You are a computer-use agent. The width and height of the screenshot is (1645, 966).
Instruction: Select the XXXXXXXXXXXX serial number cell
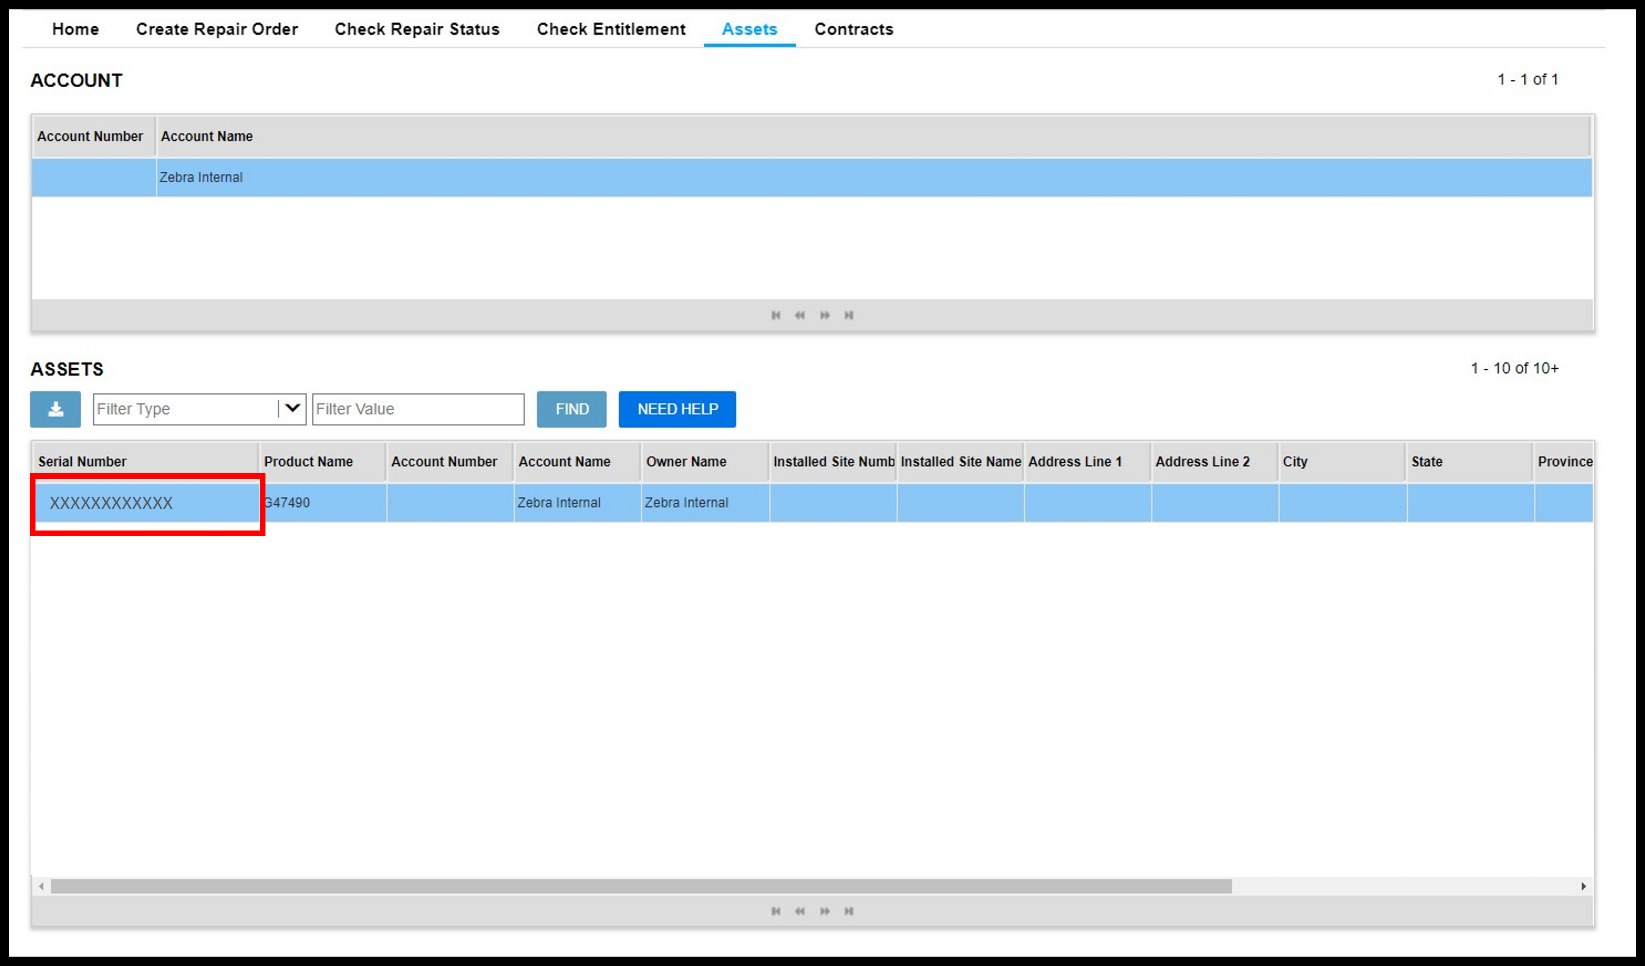147,503
